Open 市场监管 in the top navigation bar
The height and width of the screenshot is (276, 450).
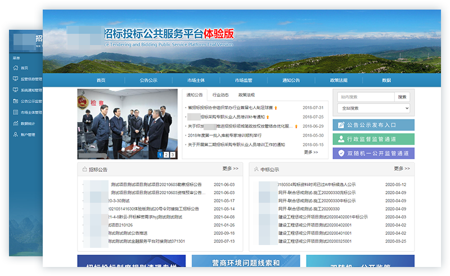tap(244, 81)
